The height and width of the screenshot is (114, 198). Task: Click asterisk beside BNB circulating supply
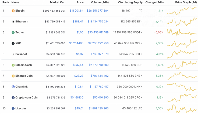click(142, 76)
